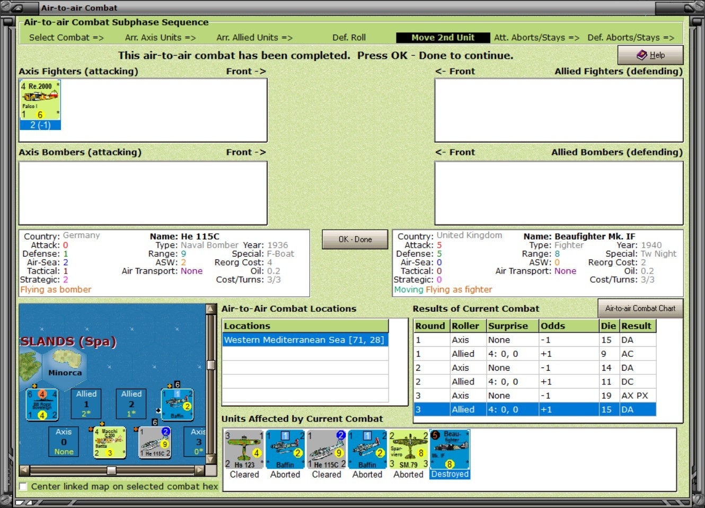Click the Result column header
This screenshot has width=705, height=508.
coord(638,326)
